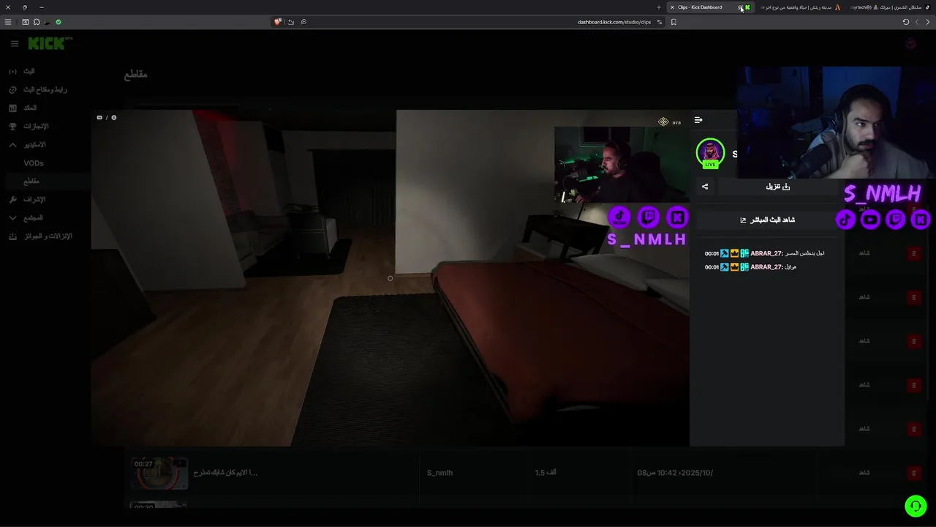This screenshot has height=527, width=936.
Task: Click the viewers count icon on clip
Action: 663,122
